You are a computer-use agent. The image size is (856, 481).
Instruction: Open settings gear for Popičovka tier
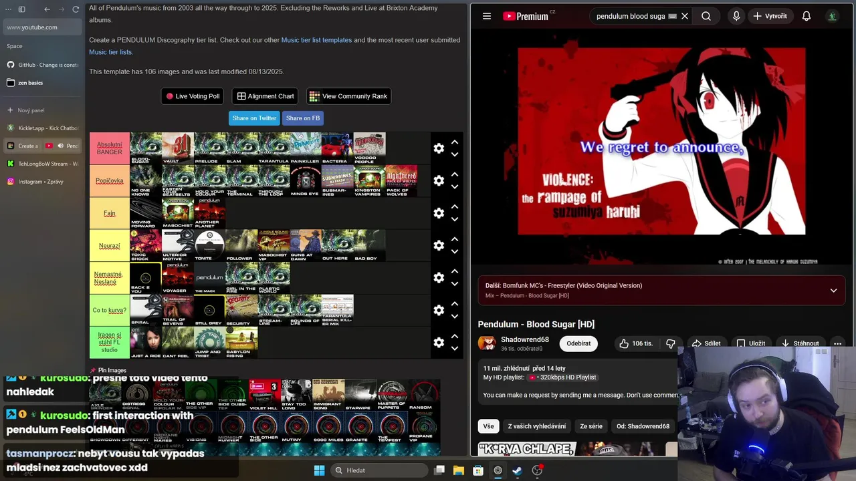tap(439, 180)
